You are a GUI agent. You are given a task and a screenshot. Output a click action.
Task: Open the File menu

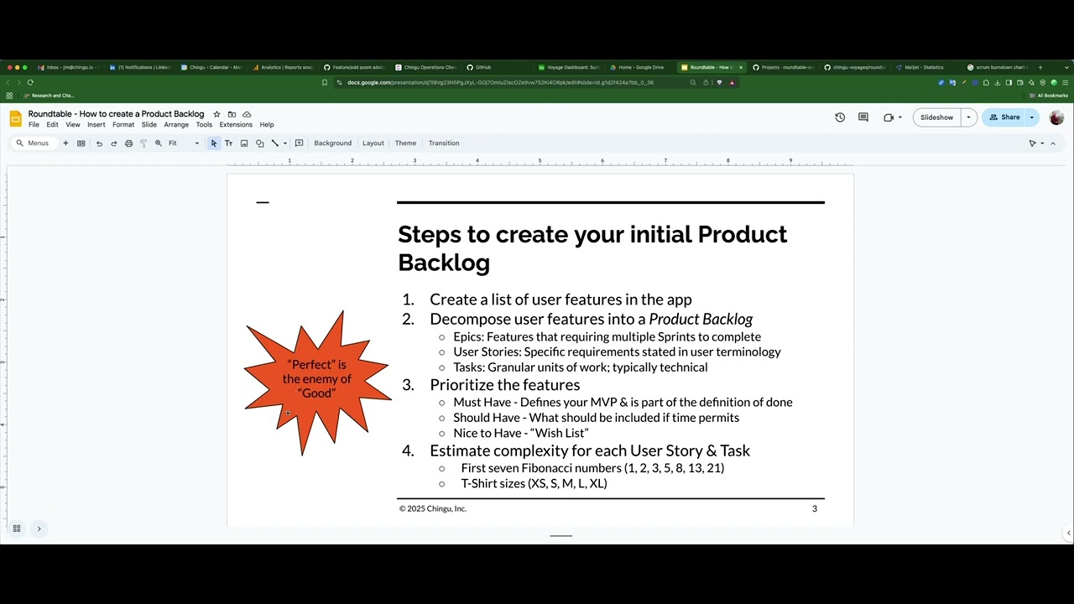(x=34, y=125)
